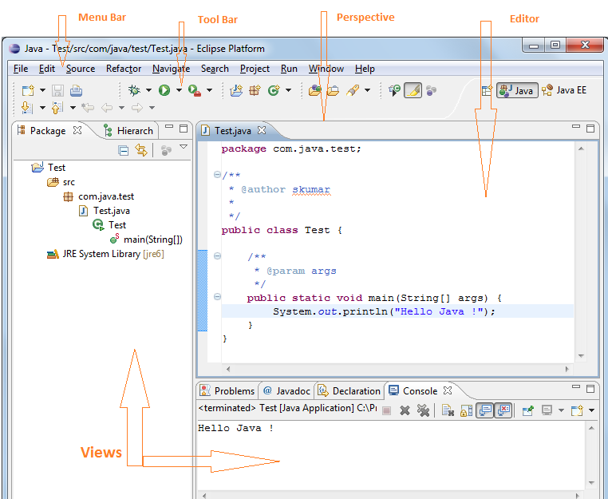The width and height of the screenshot is (608, 499).
Task: Open the New Java Class dropdown arrow
Action: tap(289, 90)
